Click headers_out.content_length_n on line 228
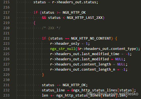 click(86, 70)
